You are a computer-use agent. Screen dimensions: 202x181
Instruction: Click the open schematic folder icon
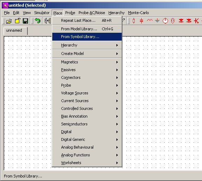(9, 21)
